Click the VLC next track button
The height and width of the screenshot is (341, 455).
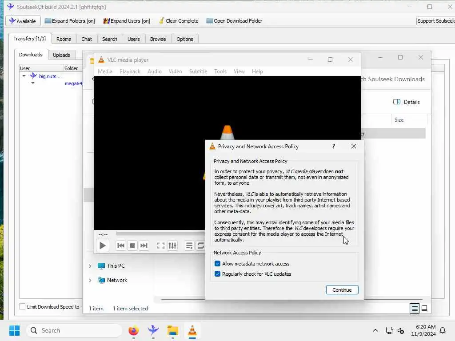144,246
